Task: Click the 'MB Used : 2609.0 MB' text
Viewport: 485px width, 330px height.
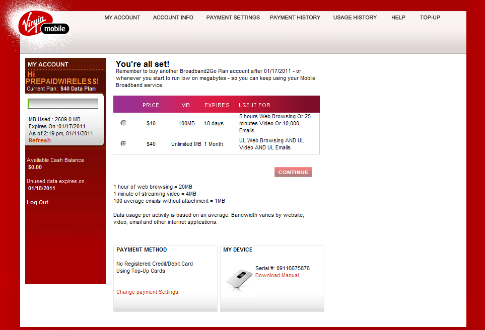Action: click(54, 119)
